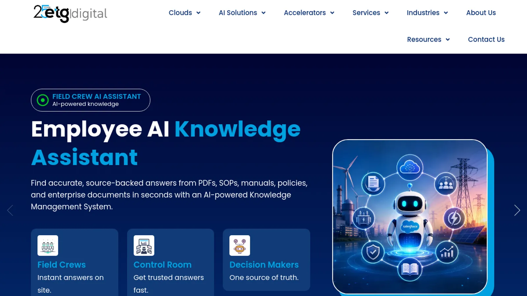Open the Clouds menu
Viewport: 527px width, 296px height.
[x=180, y=13]
